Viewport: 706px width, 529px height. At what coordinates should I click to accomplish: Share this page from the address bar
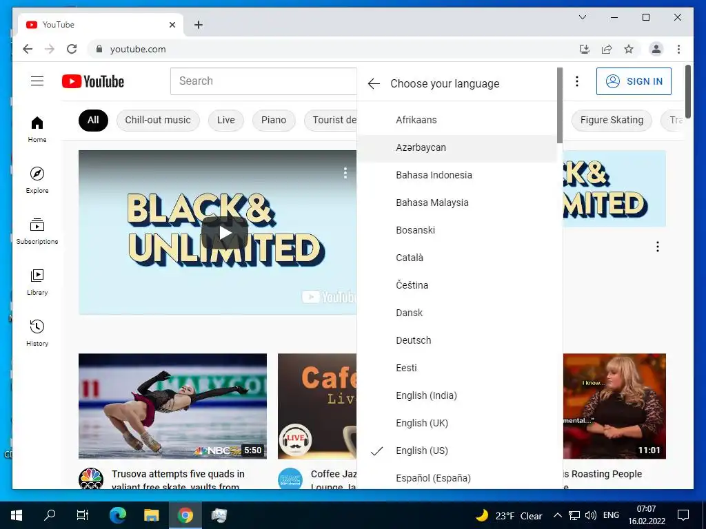(607, 49)
